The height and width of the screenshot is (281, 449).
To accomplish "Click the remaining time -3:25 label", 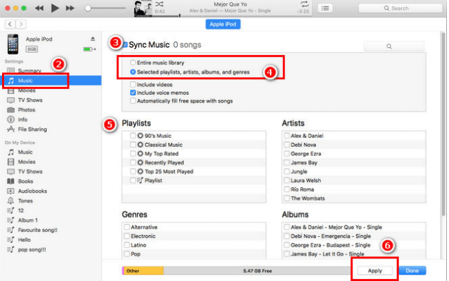I will [303, 12].
